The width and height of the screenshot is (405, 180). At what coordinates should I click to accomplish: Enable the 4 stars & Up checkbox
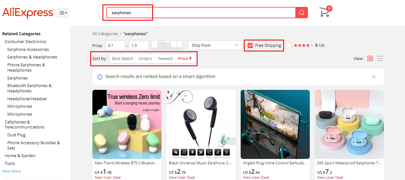click(x=289, y=46)
